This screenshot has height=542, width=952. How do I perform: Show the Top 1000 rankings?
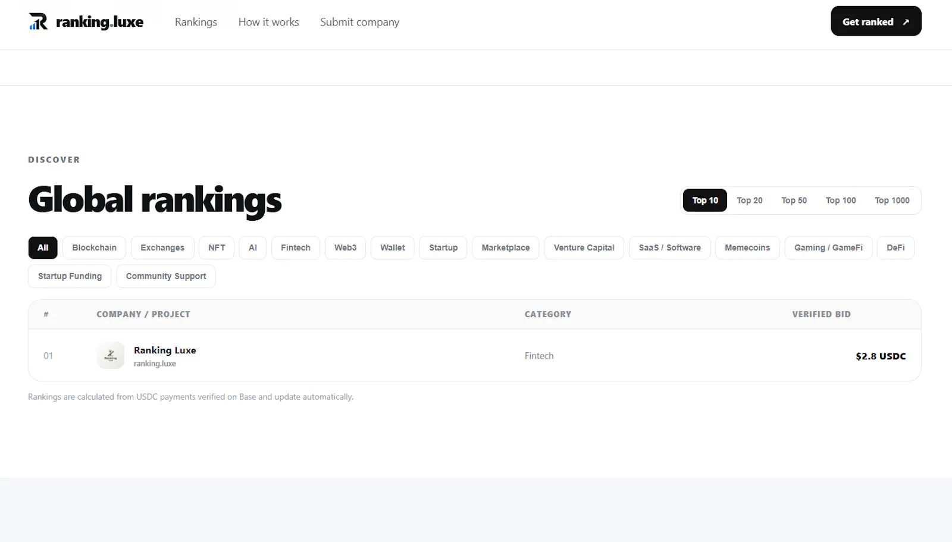(x=892, y=200)
